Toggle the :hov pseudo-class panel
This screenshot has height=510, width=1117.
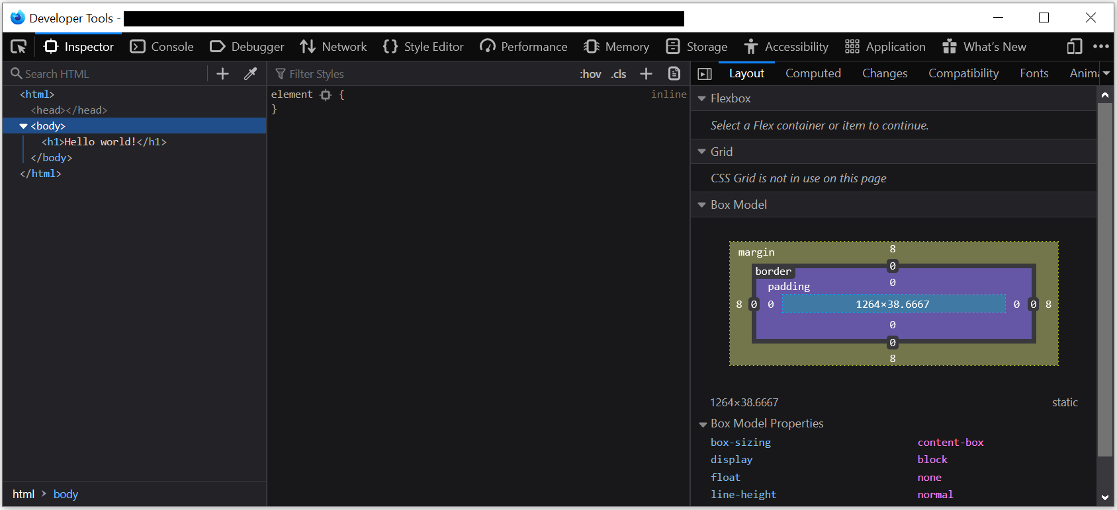590,74
